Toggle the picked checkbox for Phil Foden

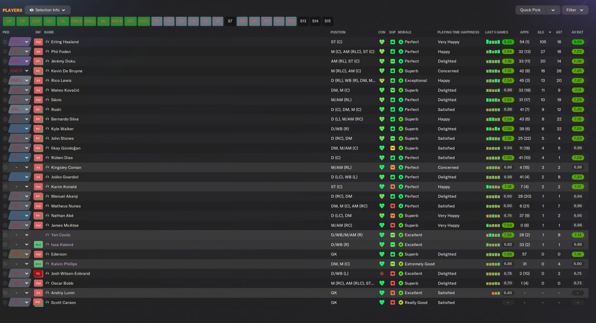pos(5,52)
